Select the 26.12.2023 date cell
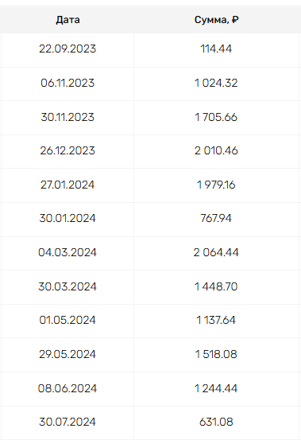Screen dimensions: 301x440 tap(68, 150)
